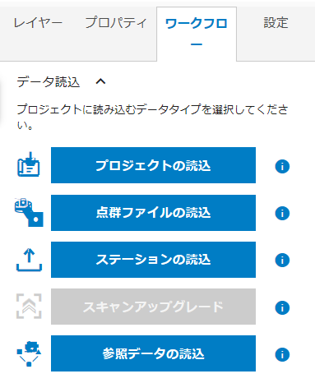Click the scan upgrade chevrons icon
This screenshot has width=315, height=383.
[29, 307]
